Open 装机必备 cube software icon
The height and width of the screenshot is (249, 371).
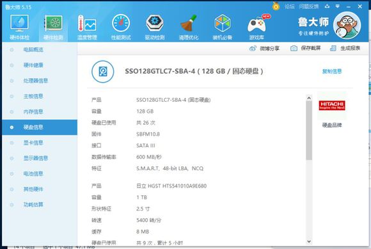(x=222, y=27)
